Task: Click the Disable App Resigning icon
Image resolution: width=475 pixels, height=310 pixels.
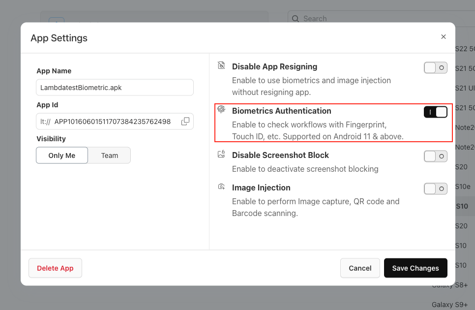Action: pyautogui.click(x=221, y=66)
